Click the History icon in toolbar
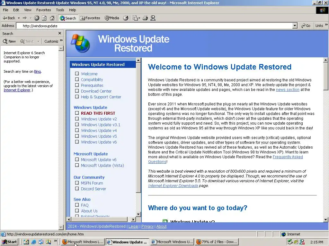The height and width of the screenshot is (246, 329). (x=126, y=18)
